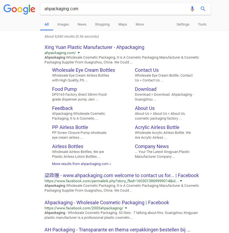
Task: Click the About 8,840 results count text
Action: click(x=71, y=37)
